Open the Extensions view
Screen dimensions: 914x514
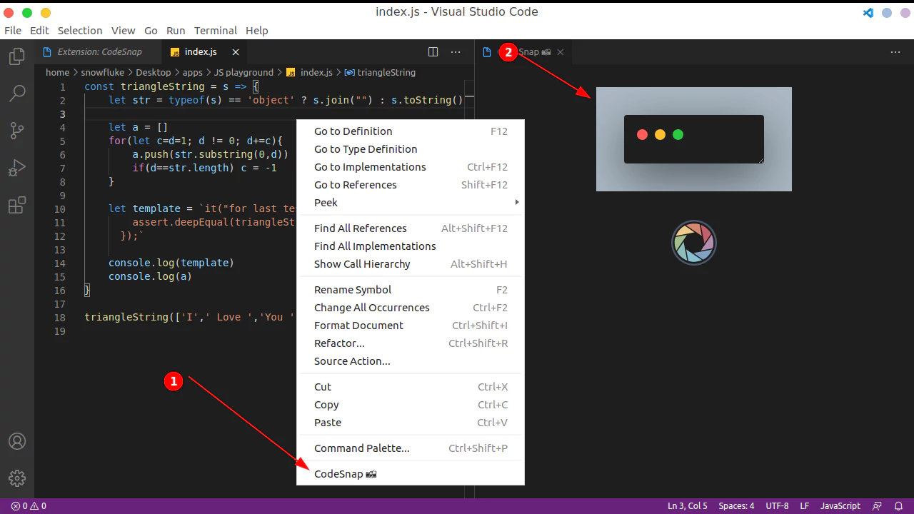(16, 206)
